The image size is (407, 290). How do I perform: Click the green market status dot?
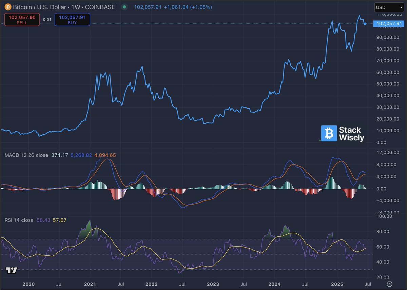click(x=125, y=7)
